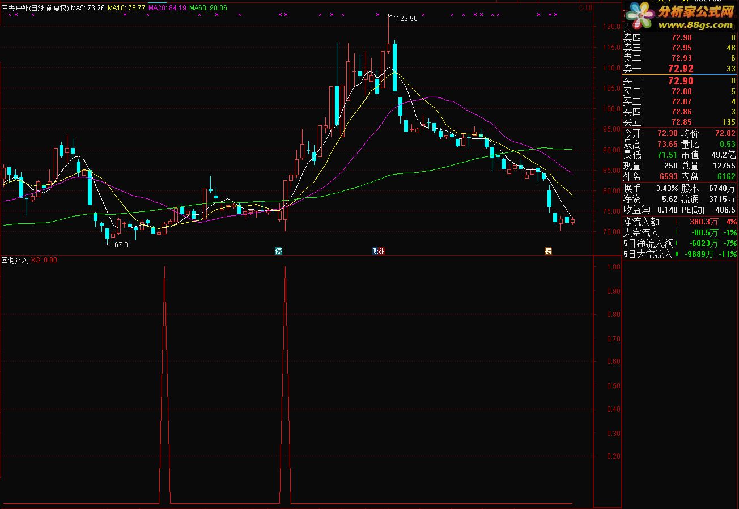Click the 买五 price 72.85
The image size is (739, 509).
(x=681, y=122)
